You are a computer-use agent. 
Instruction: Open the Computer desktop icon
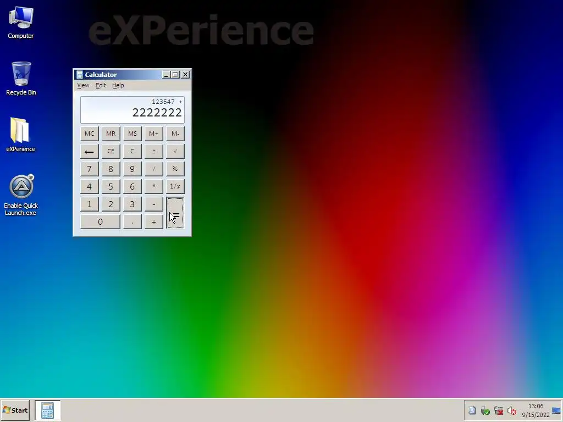(21, 22)
